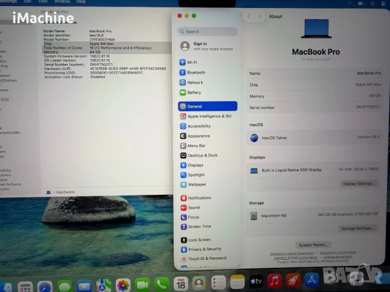Go forward using the right chevron

pyautogui.click(x=260, y=16)
